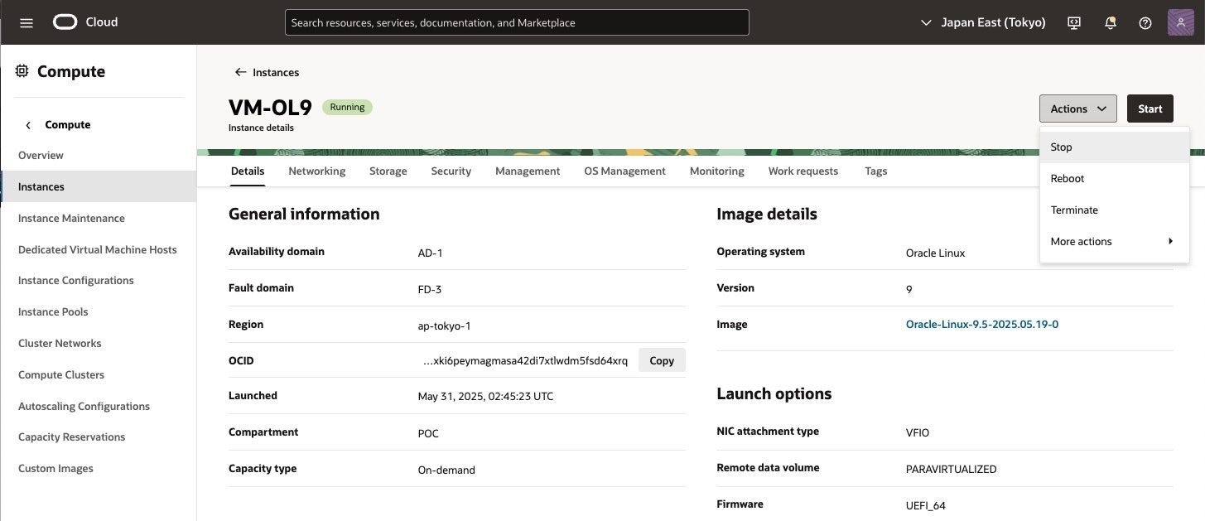1205x521 pixels.
Task: Click the back arrow to Instances
Action: pyautogui.click(x=241, y=72)
